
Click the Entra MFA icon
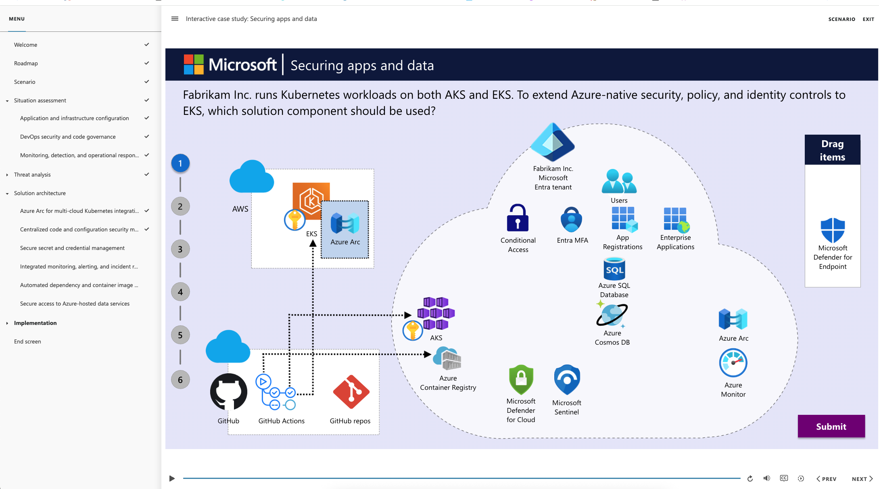pyautogui.click(x=571, y=219)
